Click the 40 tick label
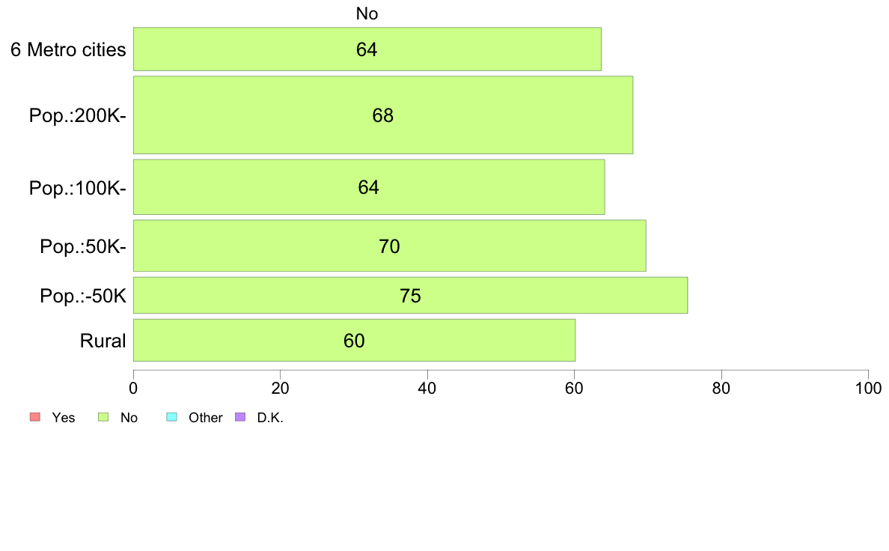 point(427,388)
